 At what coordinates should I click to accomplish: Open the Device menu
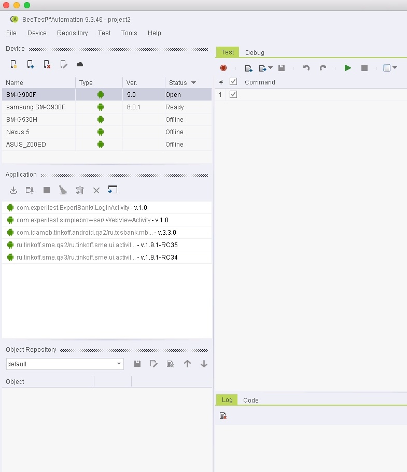coord(37,33)
